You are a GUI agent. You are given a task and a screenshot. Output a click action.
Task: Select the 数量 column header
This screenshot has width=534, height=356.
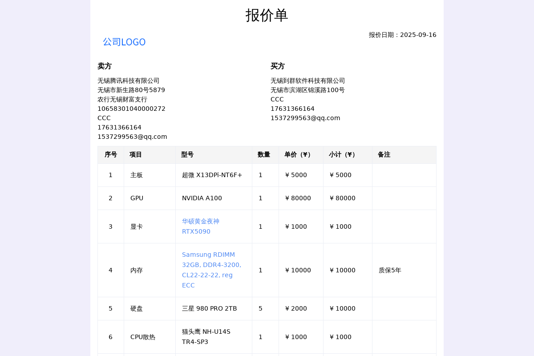coord(264,155)
